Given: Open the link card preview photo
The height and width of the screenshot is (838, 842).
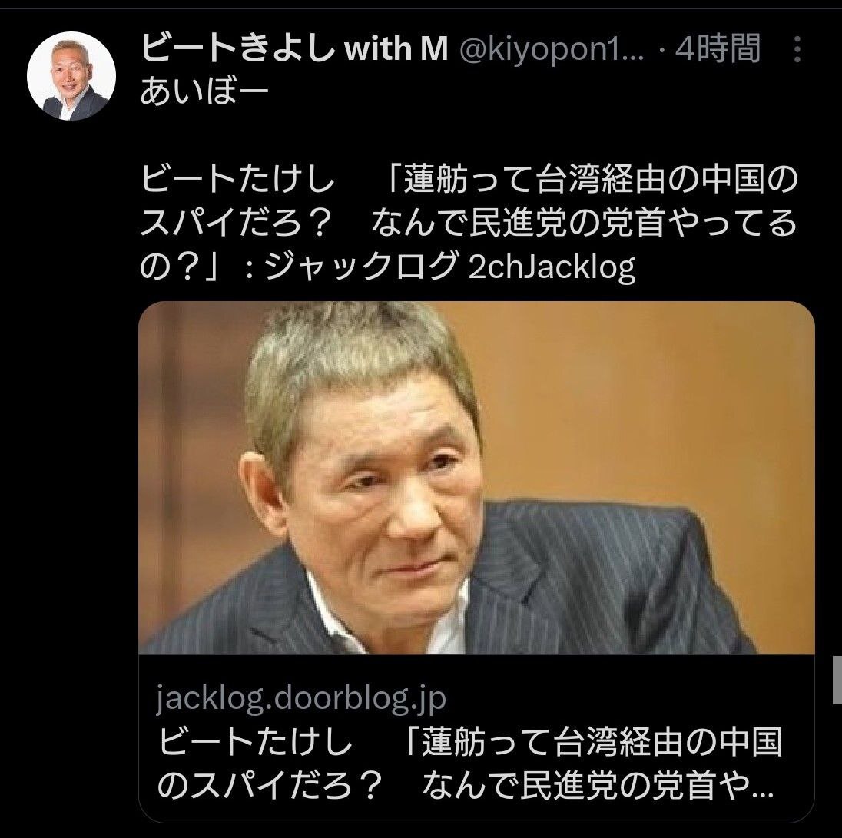Looking at the screenshot, I should click(476, 477).
